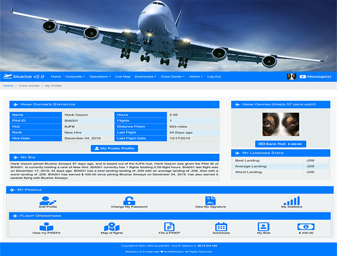Click the Map of flights icon
This screenshot has height=256, width=337.
(112, 227)
